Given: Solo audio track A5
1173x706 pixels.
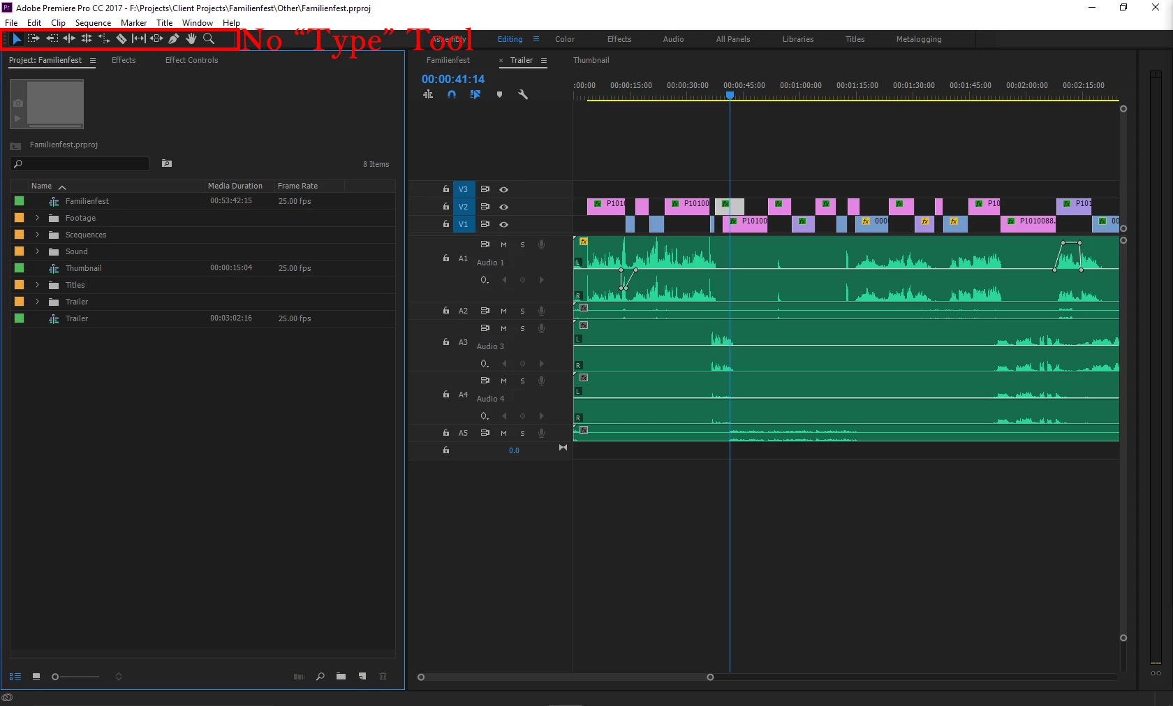Looking at the screenshot, I should (522, 433).
